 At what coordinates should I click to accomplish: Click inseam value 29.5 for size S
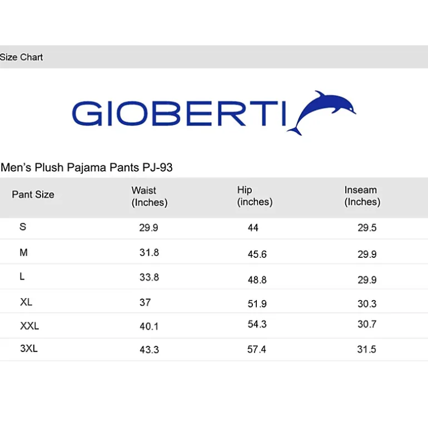367,228
